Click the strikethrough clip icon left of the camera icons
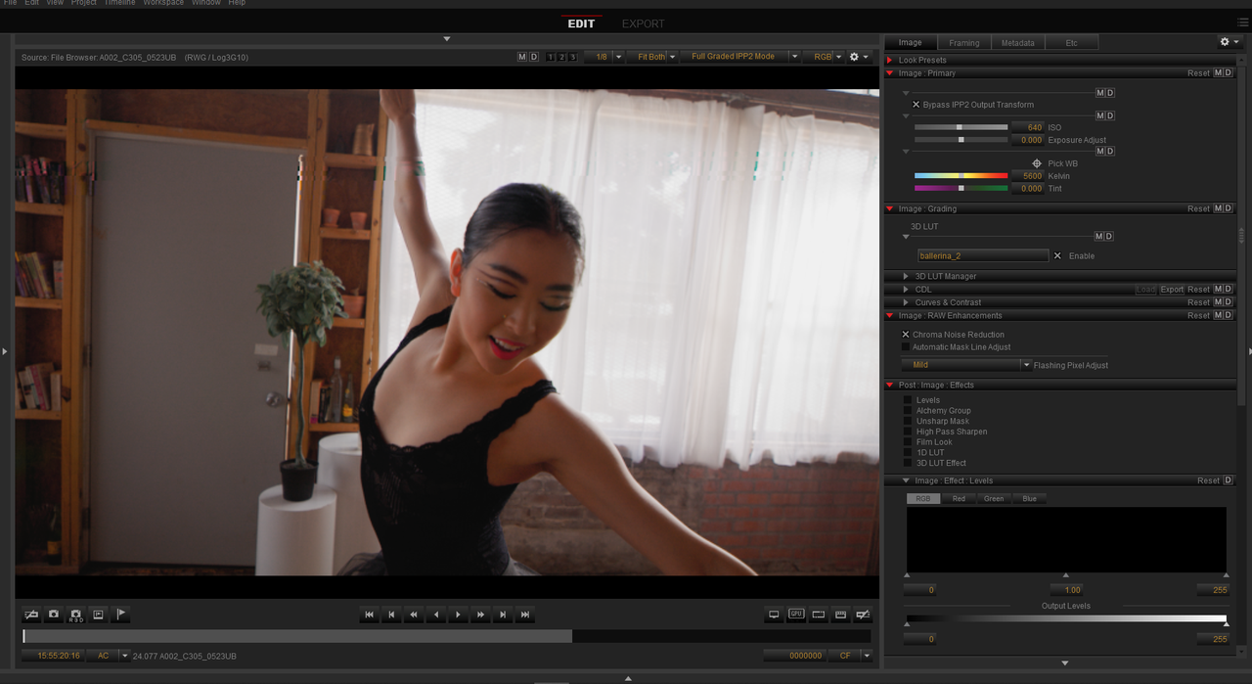Viewport: 1252px width, 684px height. click(x=31, y=615)
